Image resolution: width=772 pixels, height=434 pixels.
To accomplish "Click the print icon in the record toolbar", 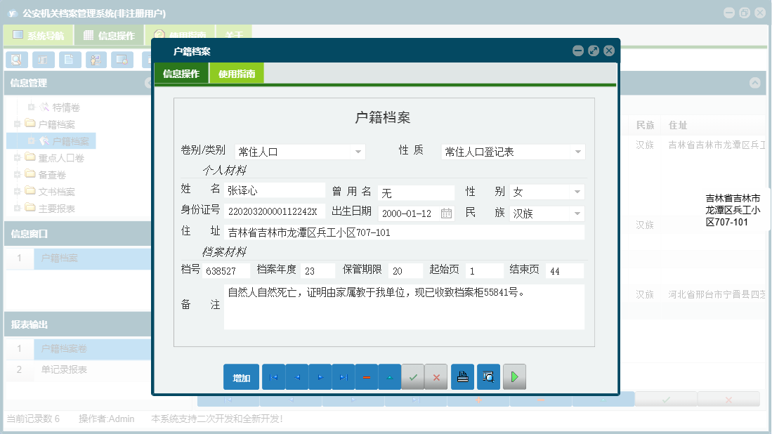I will pyautogui.click(x=462, y=376).
